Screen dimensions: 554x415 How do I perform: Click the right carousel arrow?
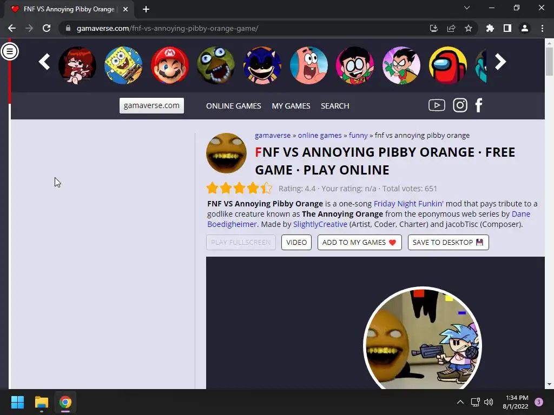[x=500, y=62]
